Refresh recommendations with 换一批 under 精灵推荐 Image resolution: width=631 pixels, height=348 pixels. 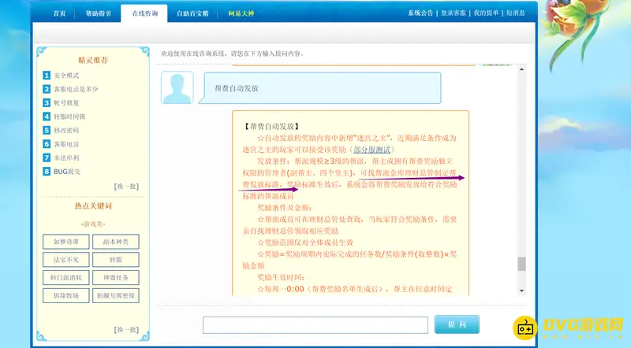coord(126,186)
